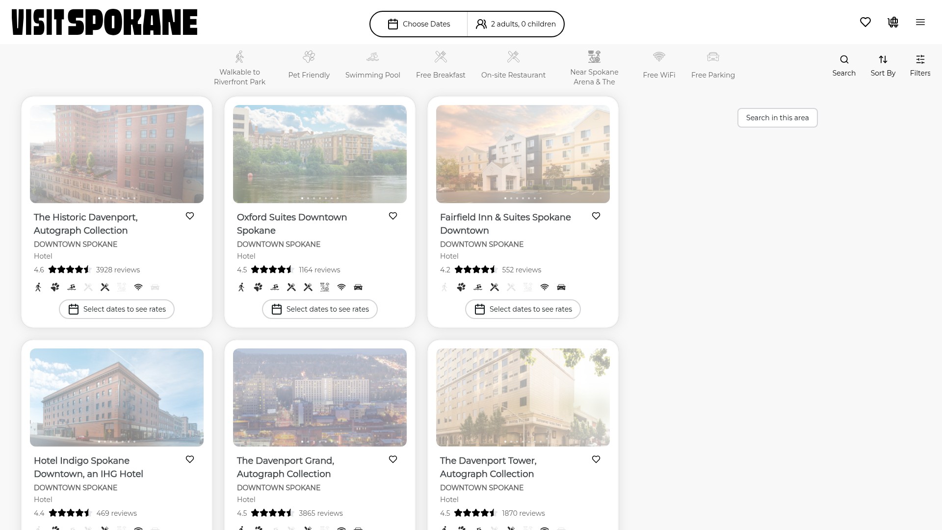Click paw icon on Fairfield Inn card
The height and width of the screenshot is (530, 942).
[461, 287]
